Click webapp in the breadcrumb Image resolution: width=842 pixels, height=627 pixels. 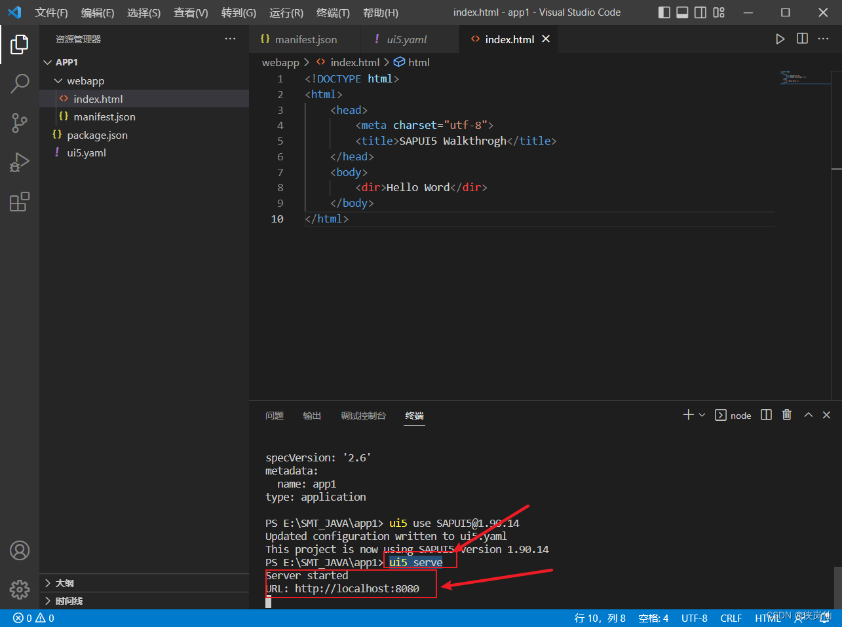tap(280, 62)
